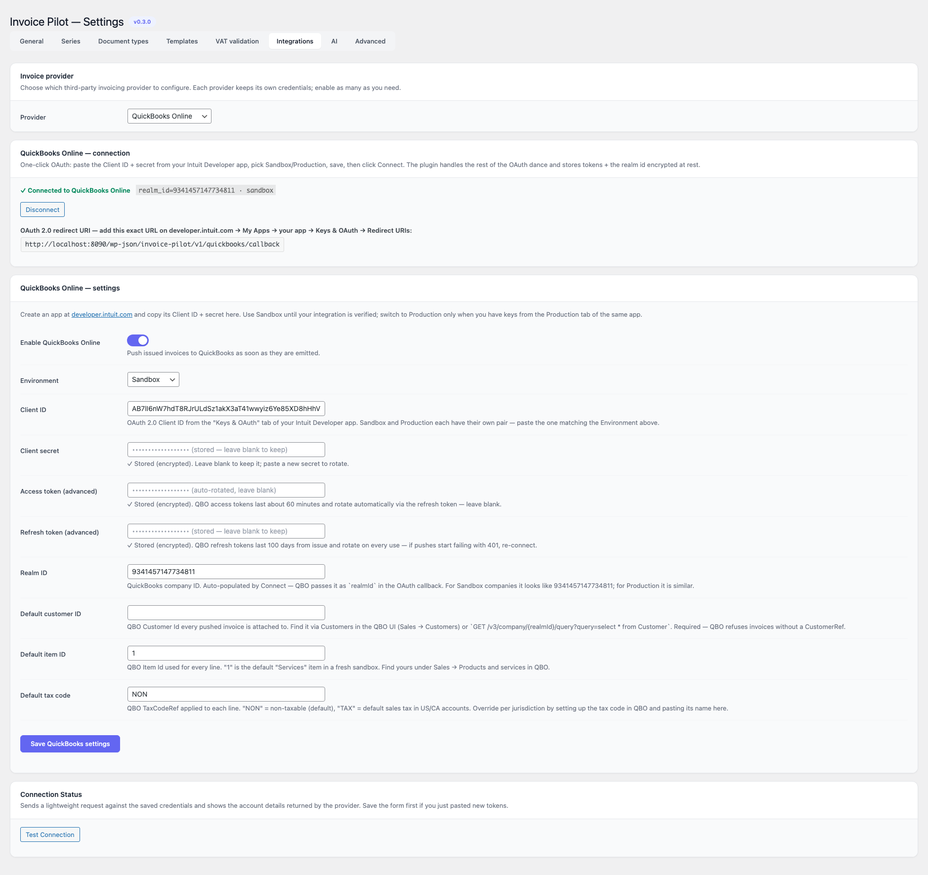The height and width of the screenshot is (875, 928).
Task: Open the Advanced tab
Action: [370, 42]
